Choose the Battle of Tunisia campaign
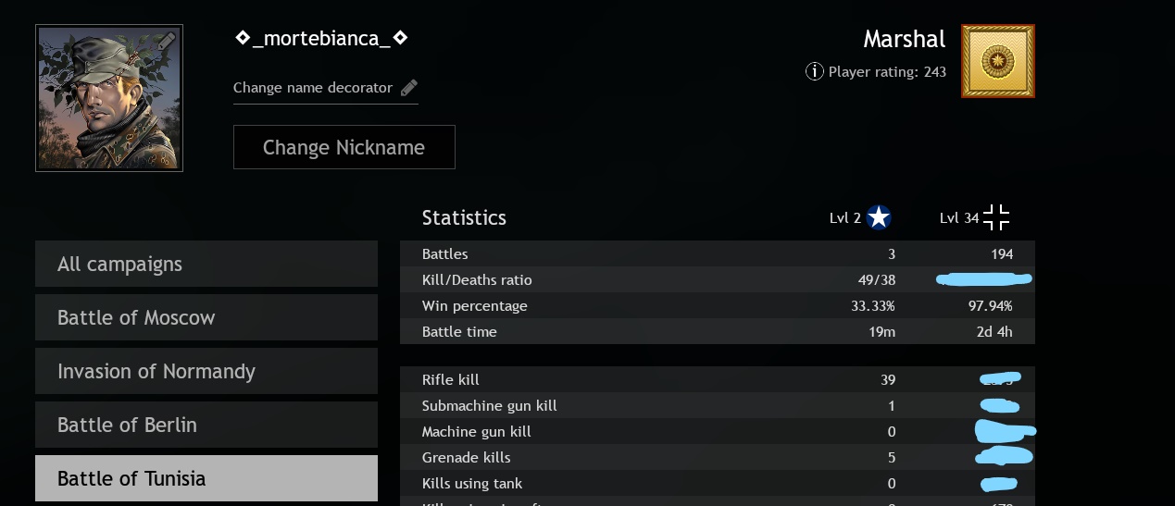1175x506 pixels. 206,478
